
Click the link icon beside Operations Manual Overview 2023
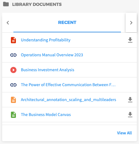coord(13,55)
